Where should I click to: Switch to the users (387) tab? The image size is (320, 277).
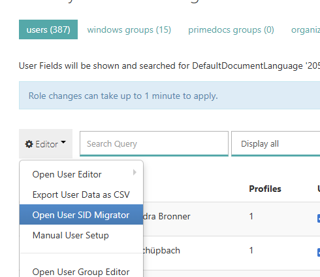[48, 29]
